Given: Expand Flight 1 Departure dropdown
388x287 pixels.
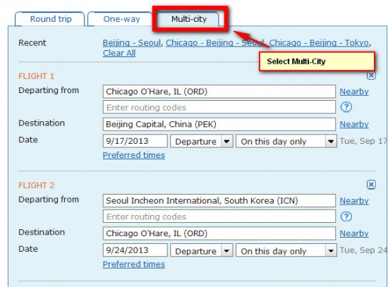Looking at the screenshot, I should point(202,141).
